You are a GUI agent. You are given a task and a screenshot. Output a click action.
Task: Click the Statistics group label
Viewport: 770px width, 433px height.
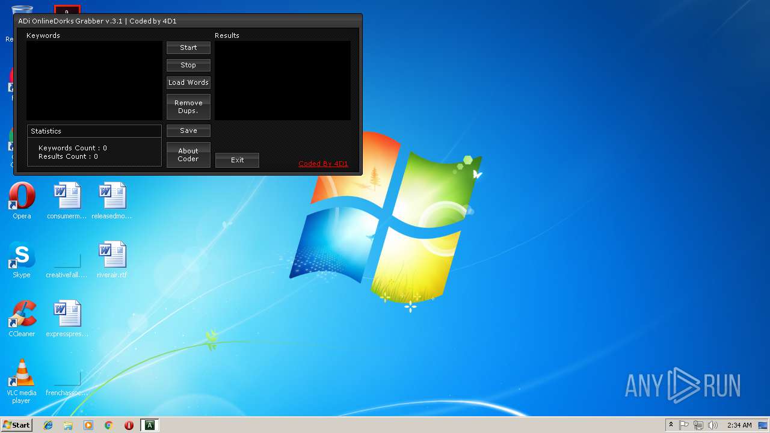pos(46,131)
